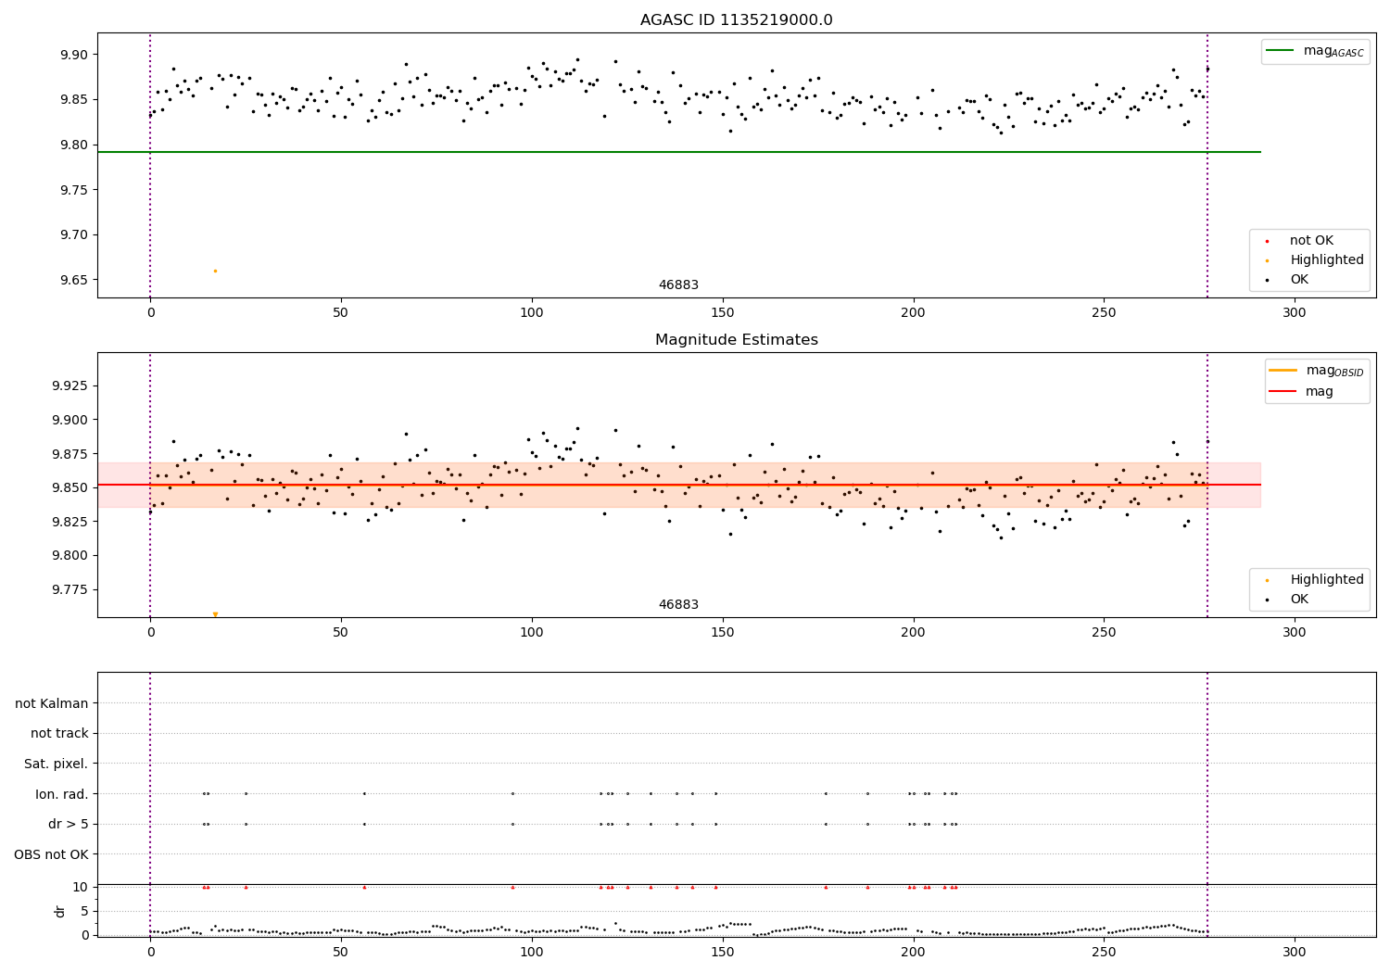Click the red 'mag' legend entry in middle plot
1390x973 pixels.
1301,391
